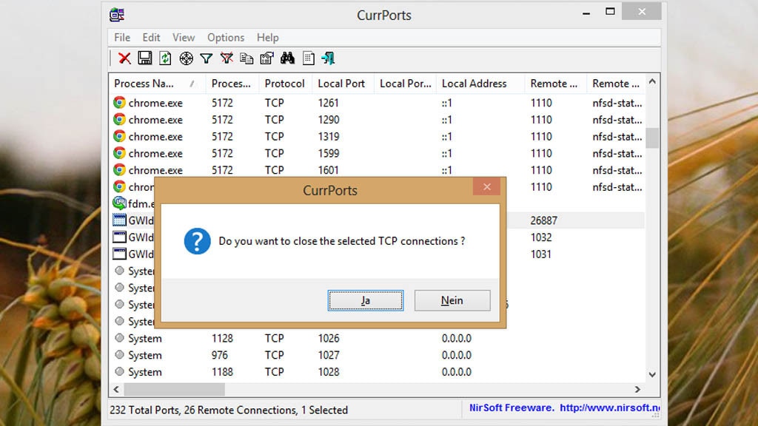
Task: Click the remote port value 26887
Action: point(544,220)
